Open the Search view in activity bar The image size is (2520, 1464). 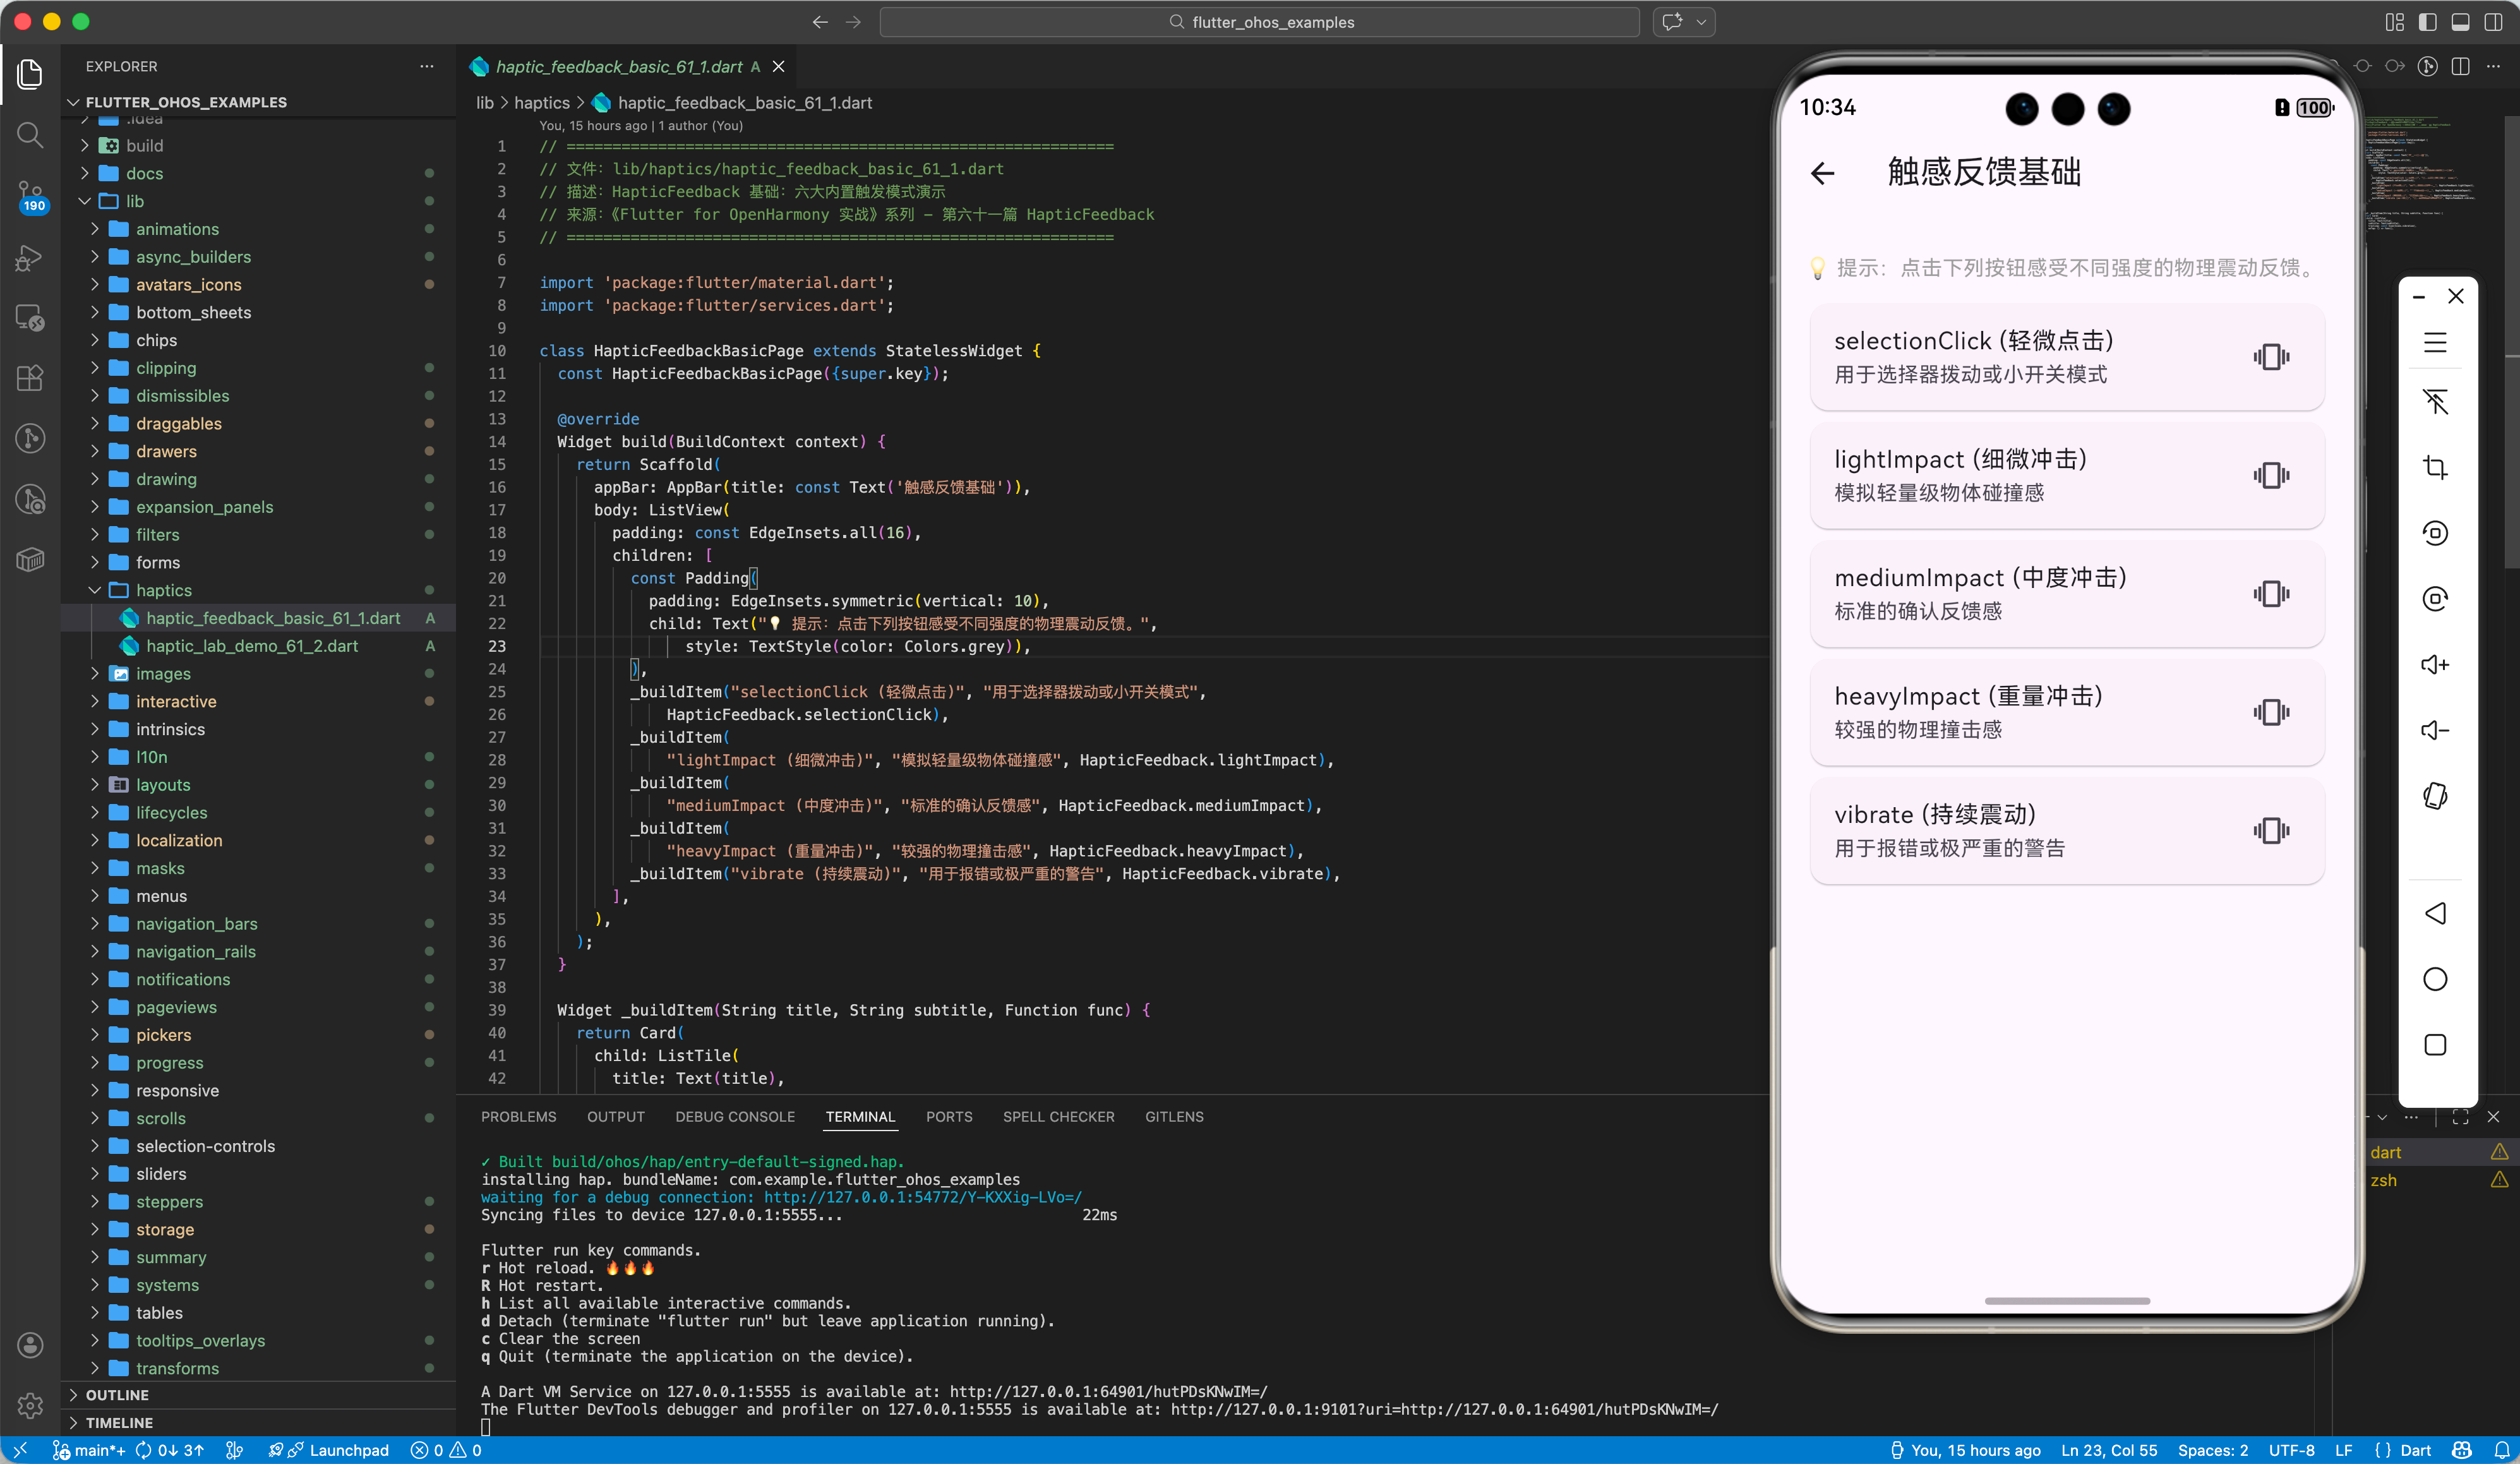[30, 135]
